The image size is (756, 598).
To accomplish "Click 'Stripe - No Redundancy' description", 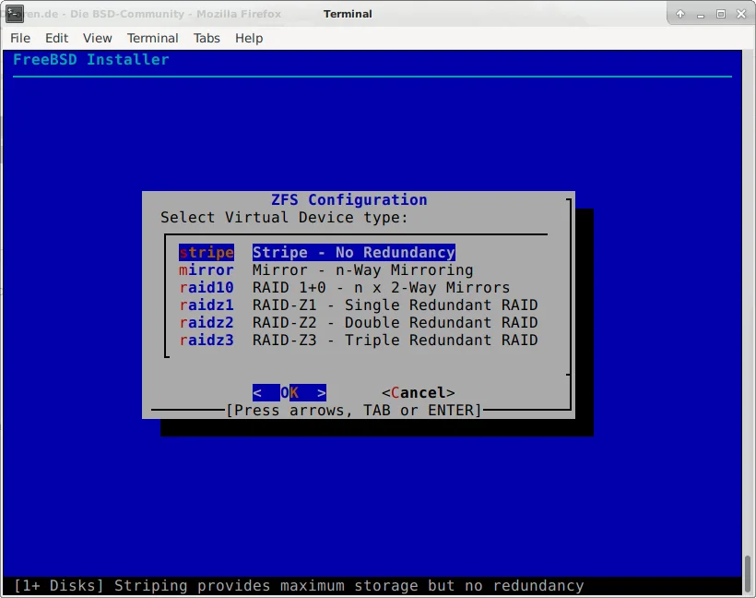I will [354, 253].
